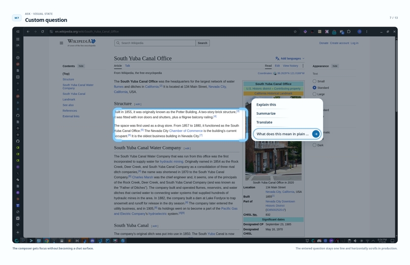Select the Large text size radio
This screenshot has width=410, height=265.
click(314, 94)
